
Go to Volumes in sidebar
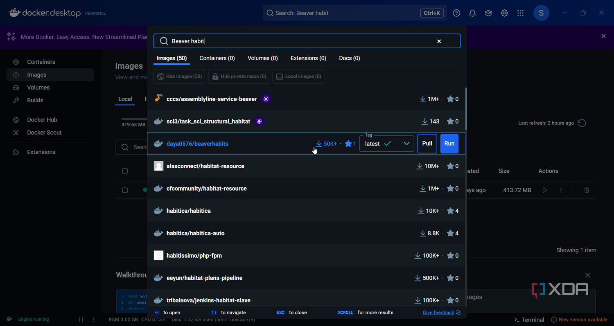50,88
